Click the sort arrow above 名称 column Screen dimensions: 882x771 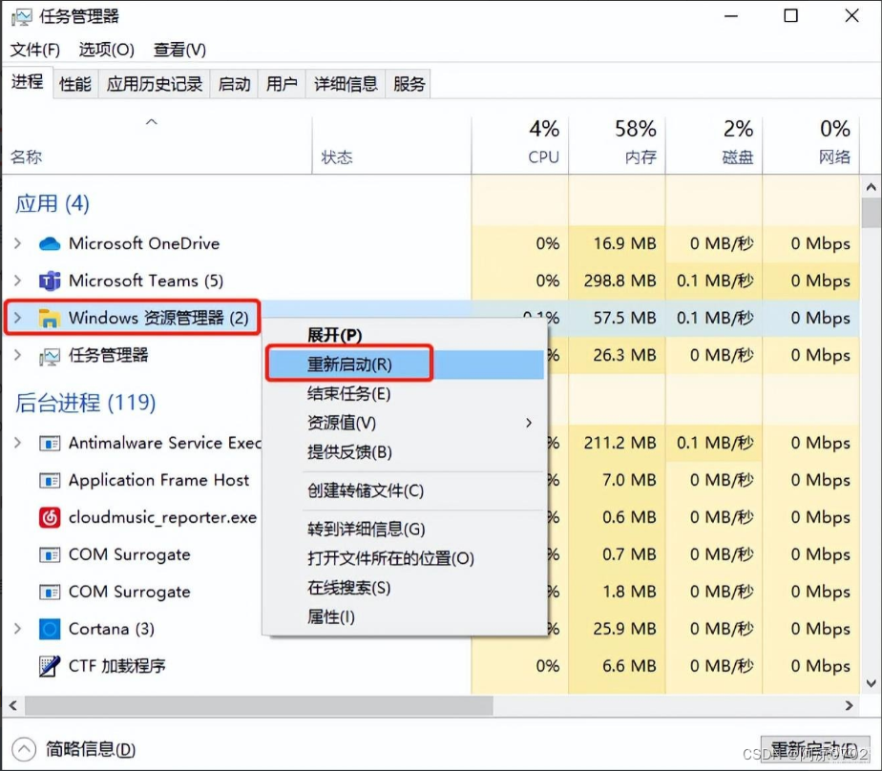[152, 121]
